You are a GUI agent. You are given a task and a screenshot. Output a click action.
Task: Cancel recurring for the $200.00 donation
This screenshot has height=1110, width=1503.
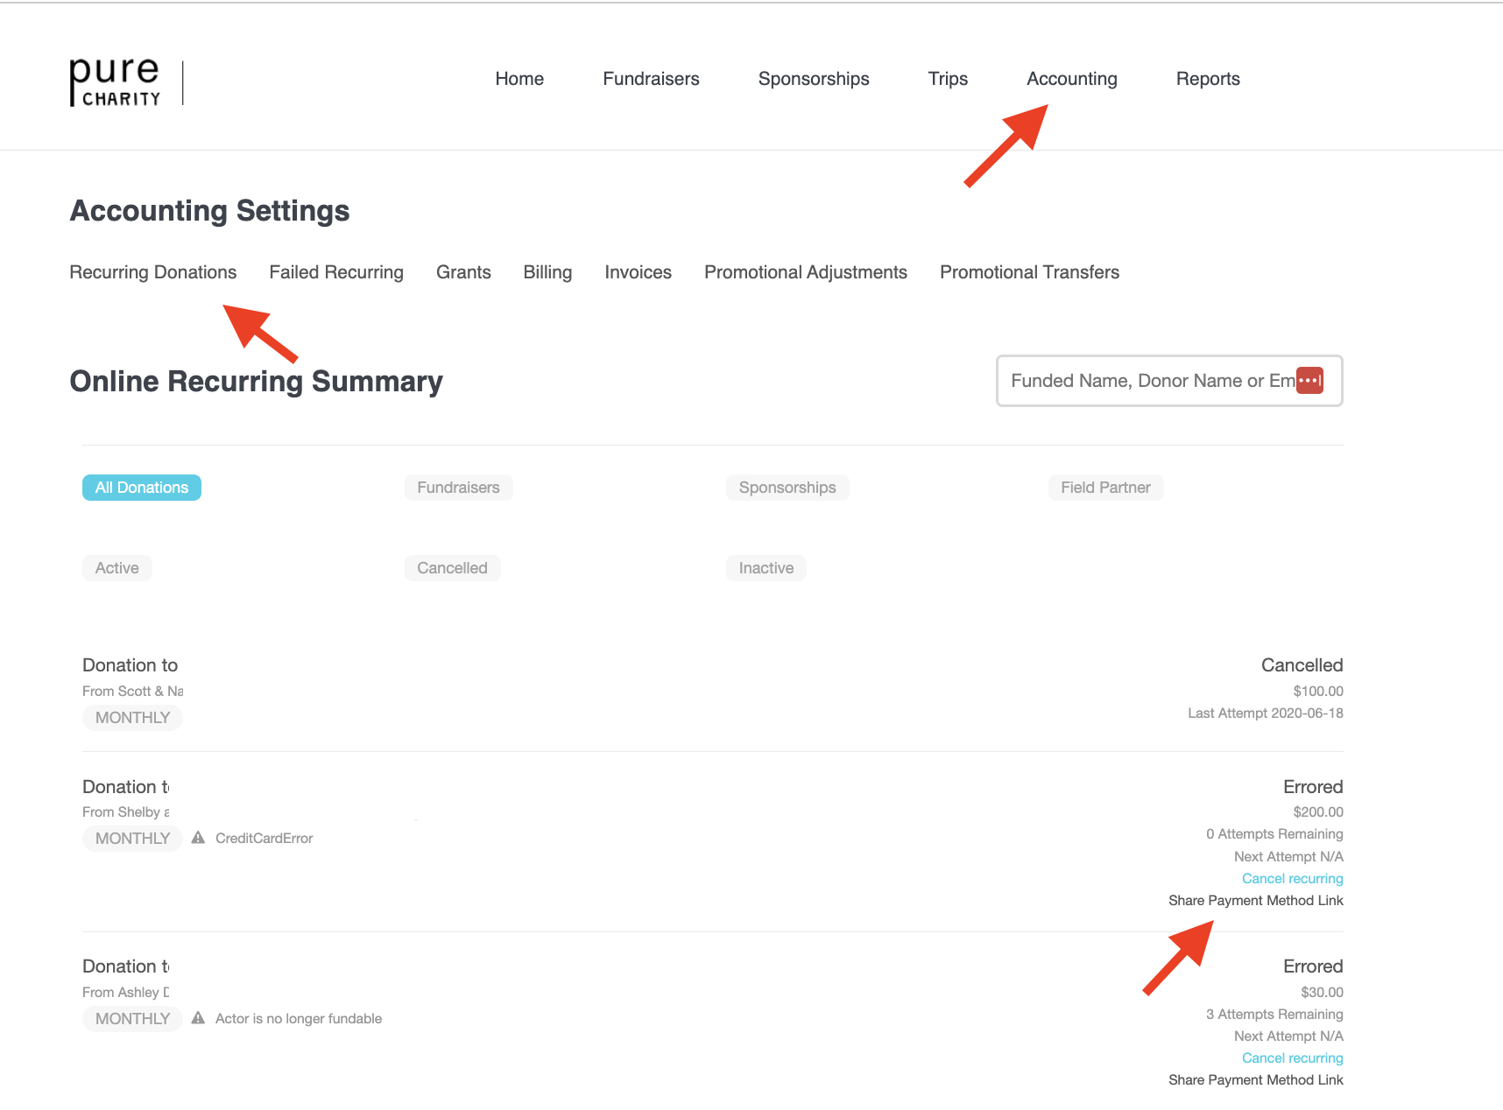pos(1292,879)
